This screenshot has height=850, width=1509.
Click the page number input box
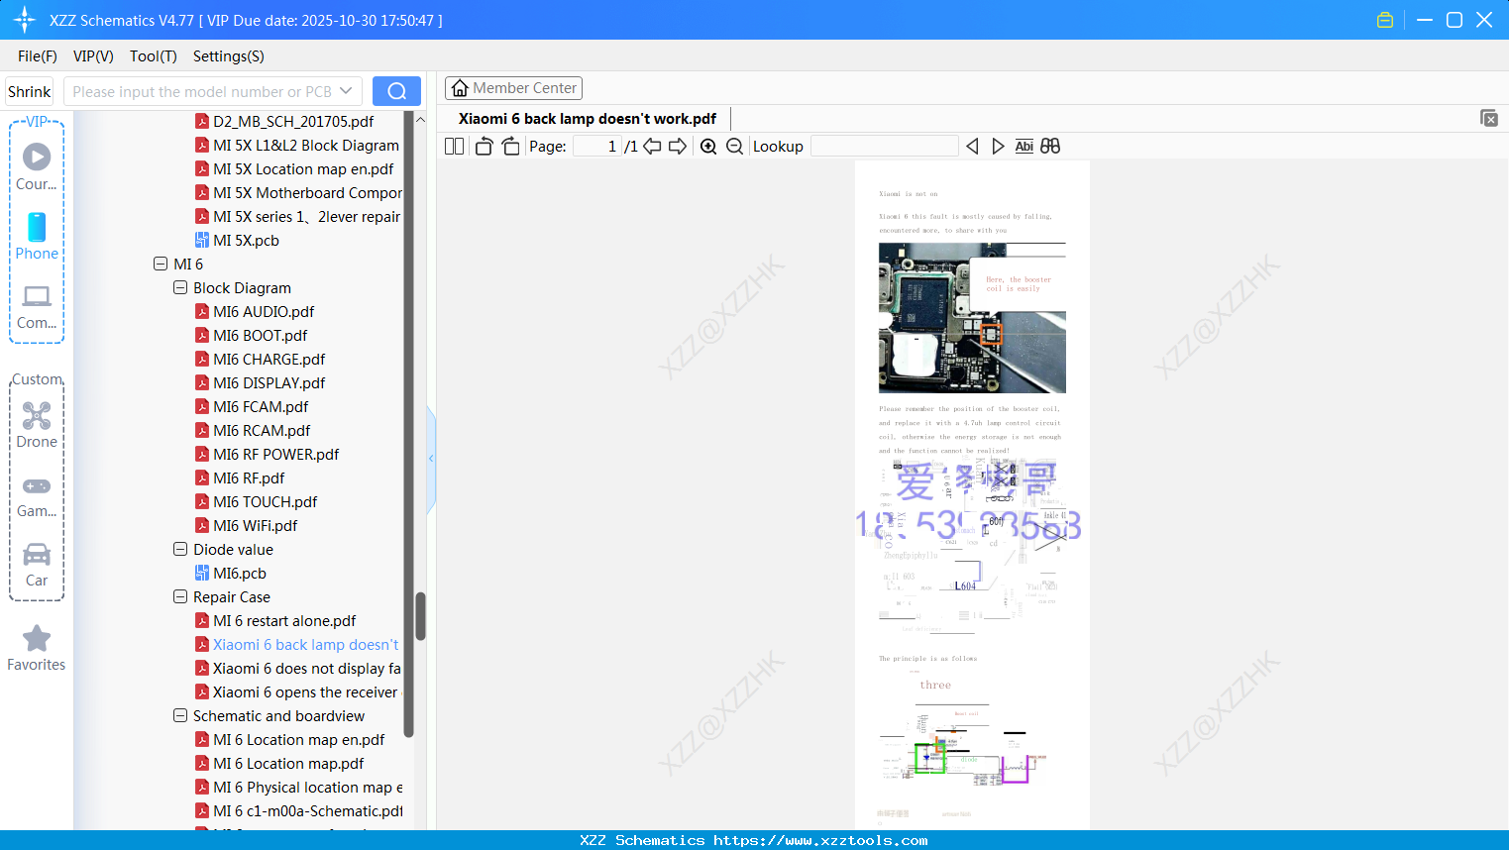(597, 147)
